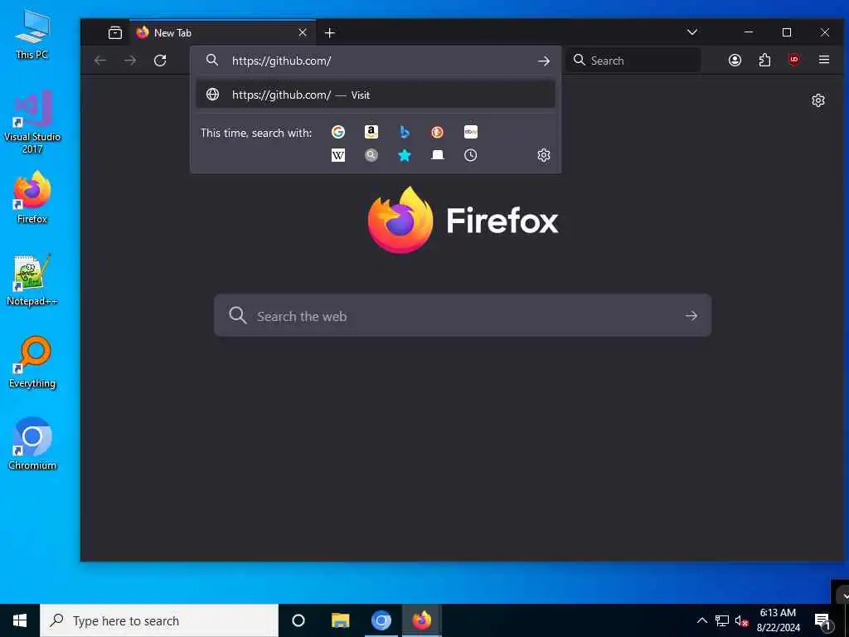
Task: Search history using the clock icon
Action: point(471,155)
